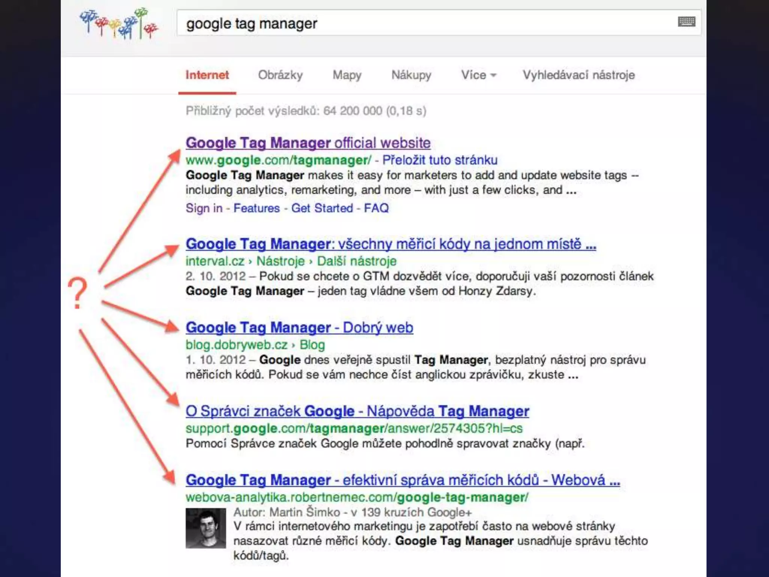Click 'Přeložit tuto stránku' translate link
Screen dimensions: 769x577
click(440, 160)
